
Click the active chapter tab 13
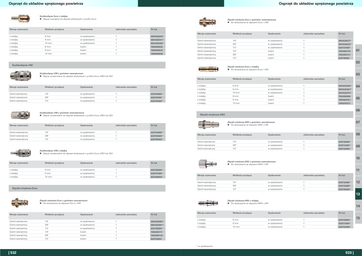358,194
